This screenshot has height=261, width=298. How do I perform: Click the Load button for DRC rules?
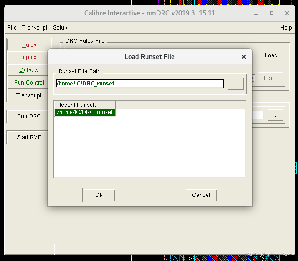coord(271,55)
